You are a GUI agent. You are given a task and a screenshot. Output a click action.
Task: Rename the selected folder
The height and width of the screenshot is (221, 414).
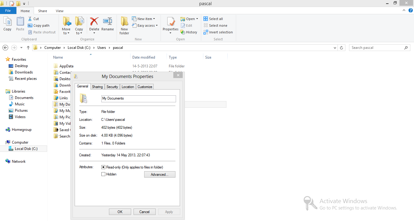point(107,24)
